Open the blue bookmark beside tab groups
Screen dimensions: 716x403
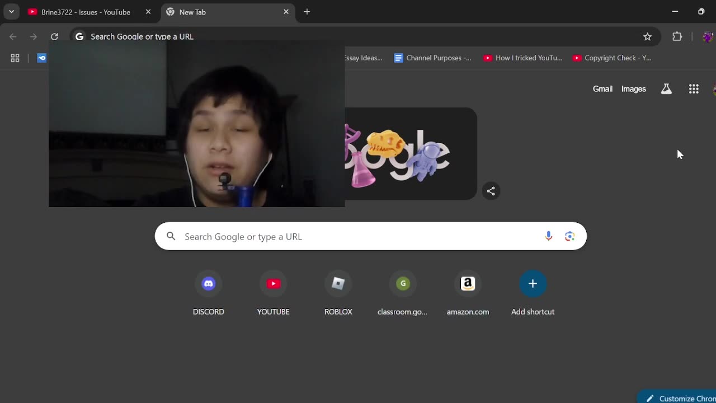click(x=41, y=58)
